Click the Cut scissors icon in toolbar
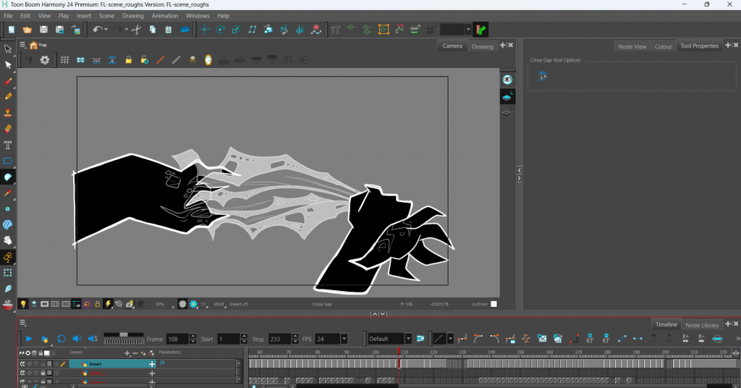Image resolution: width=741 pixels, height=388 pixels. tap(136, 30)
